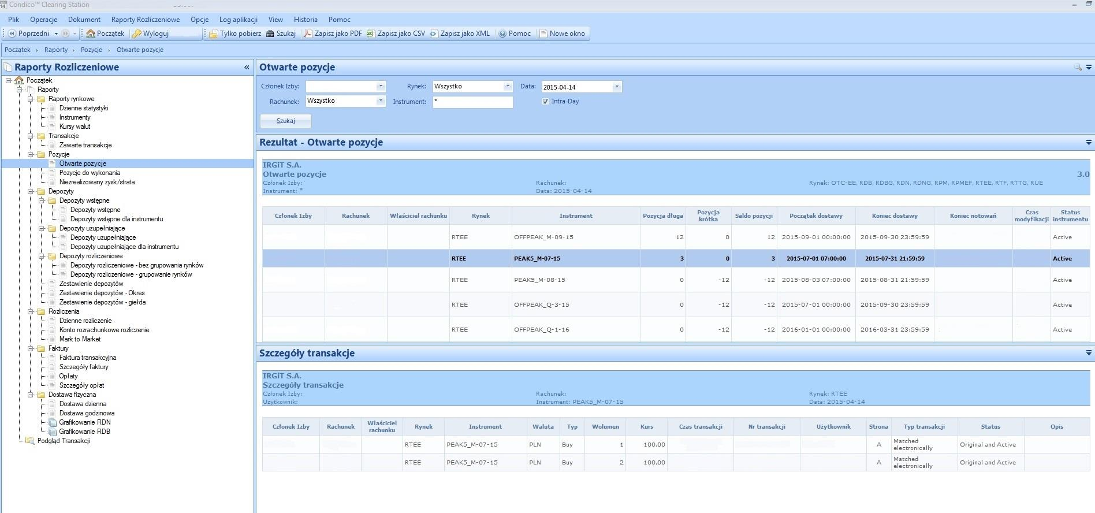Image resolution: width=1095 pixels, height=513 pixels.
Task: Sort by Saldo pozycji column header
Action: pyautogui.click(x=754, y=215)
